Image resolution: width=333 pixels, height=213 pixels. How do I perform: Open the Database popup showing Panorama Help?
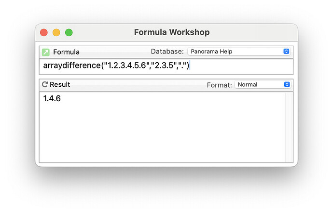coord(238,52)
